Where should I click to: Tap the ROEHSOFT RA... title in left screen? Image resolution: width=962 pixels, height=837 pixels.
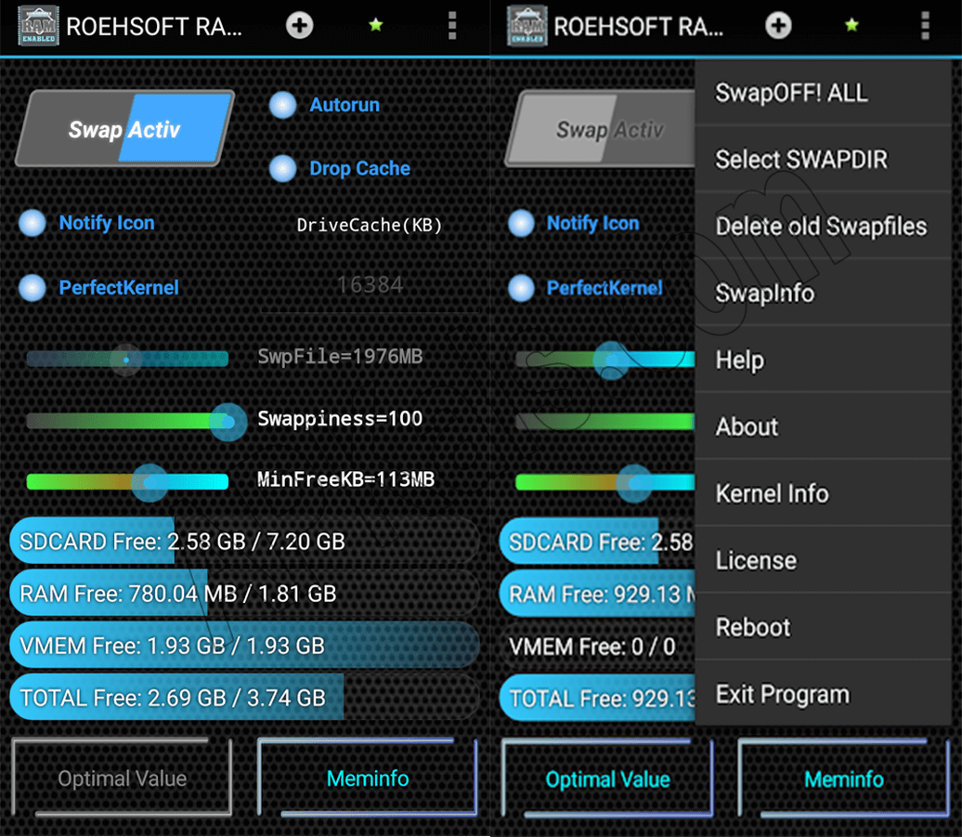[154, 26]
